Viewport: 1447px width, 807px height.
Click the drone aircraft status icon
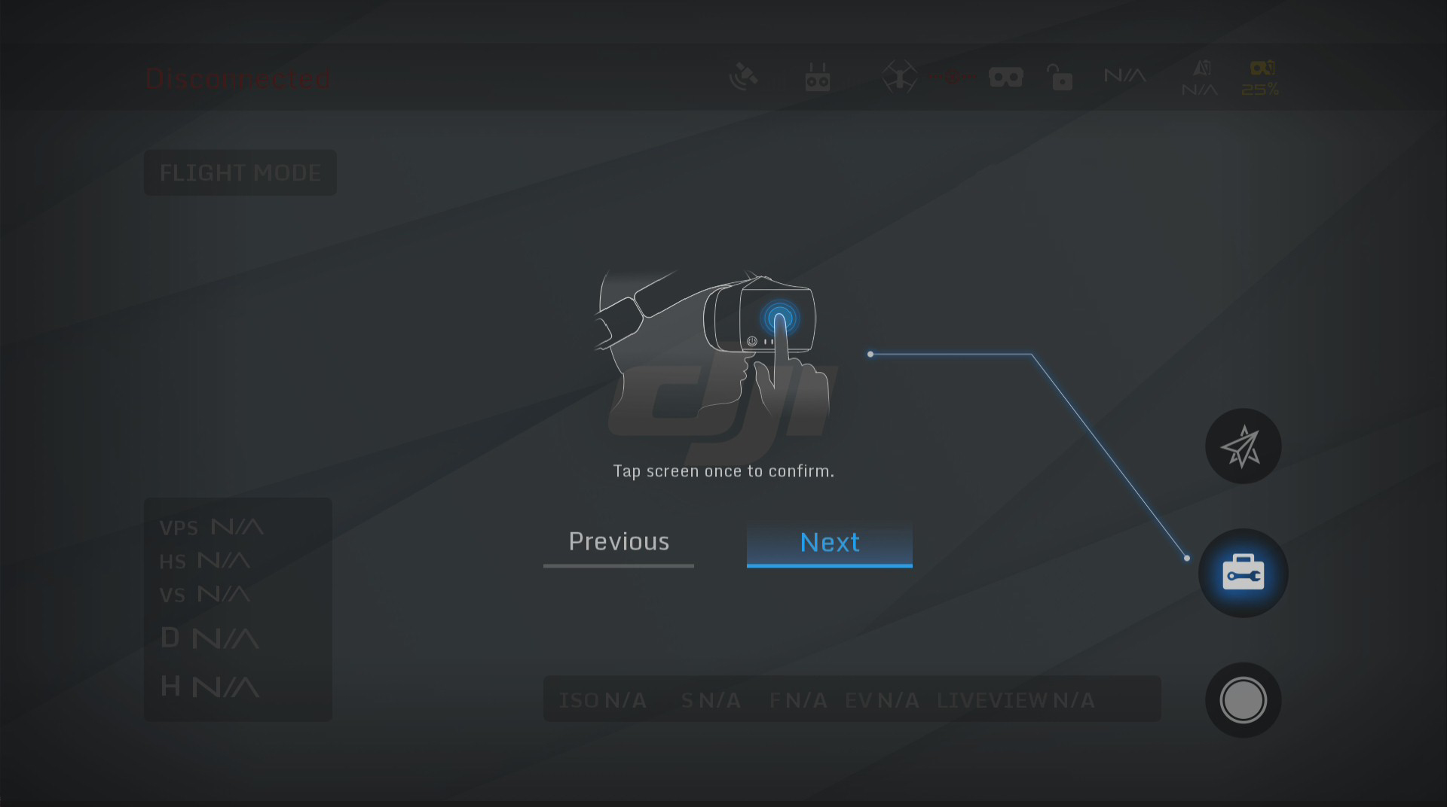coord(899,77)
